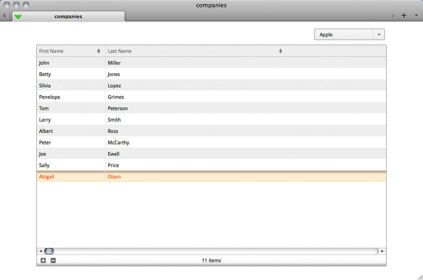Image resolution: width=423 pixels, height=280 pixels.
Task: Open the tab list dropdown arrow
Action: tap(416, 15)
